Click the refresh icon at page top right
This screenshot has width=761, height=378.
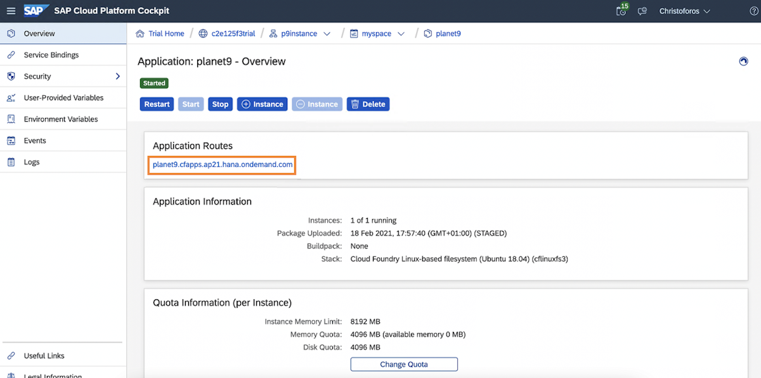click(x=744, y=61)
